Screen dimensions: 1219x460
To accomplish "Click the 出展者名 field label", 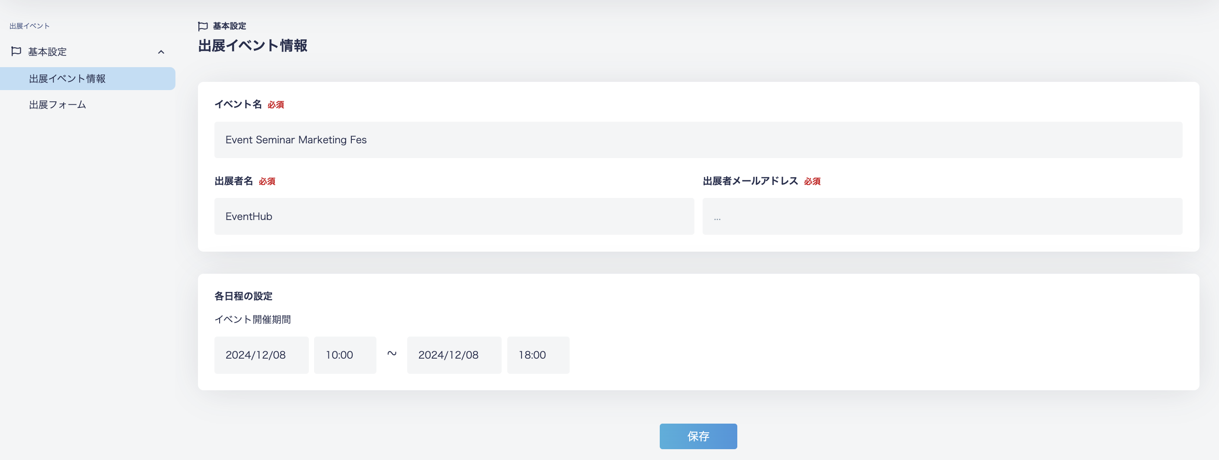I will [x=234, y=181].
